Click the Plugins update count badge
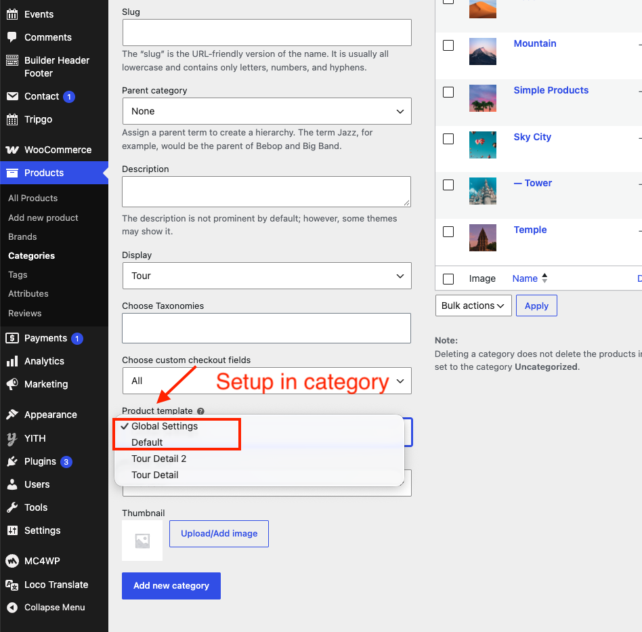 66,462
